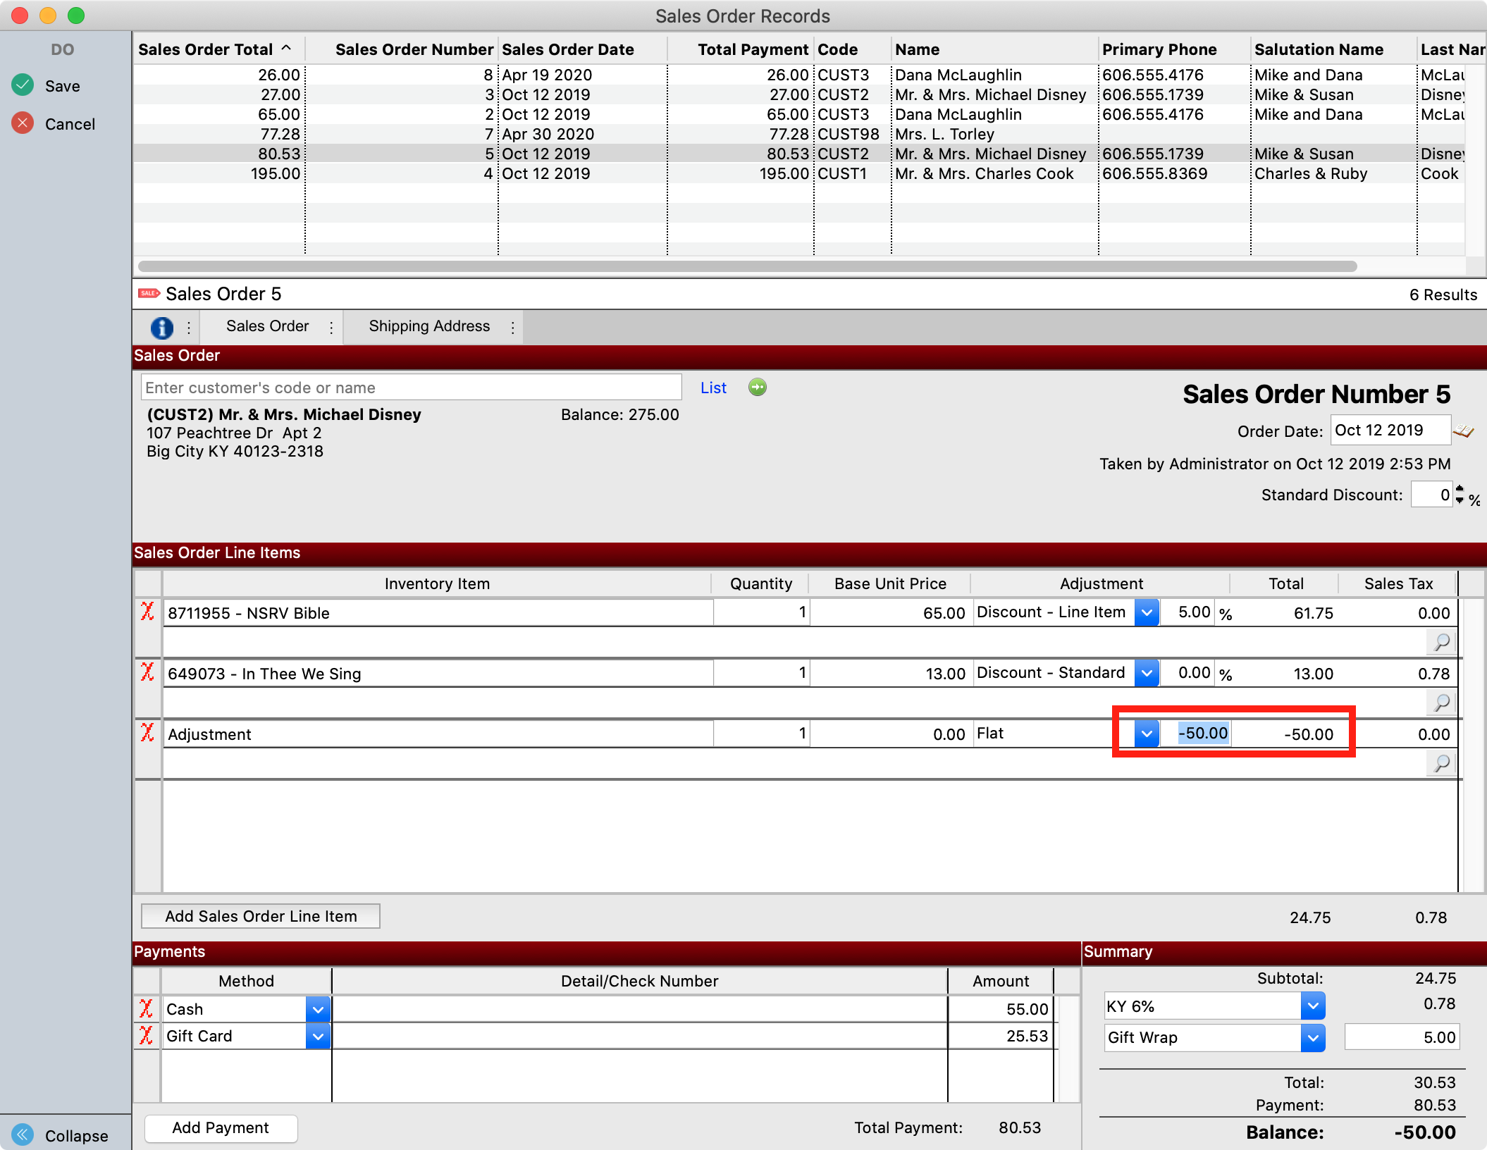Click the blue info icon tab
1487x1150 pixels.
pyautogui.click(x=161, y=327)
